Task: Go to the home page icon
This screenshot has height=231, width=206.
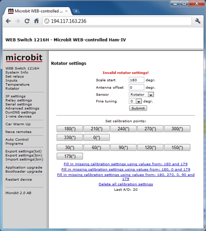Action: click(36, 21)
